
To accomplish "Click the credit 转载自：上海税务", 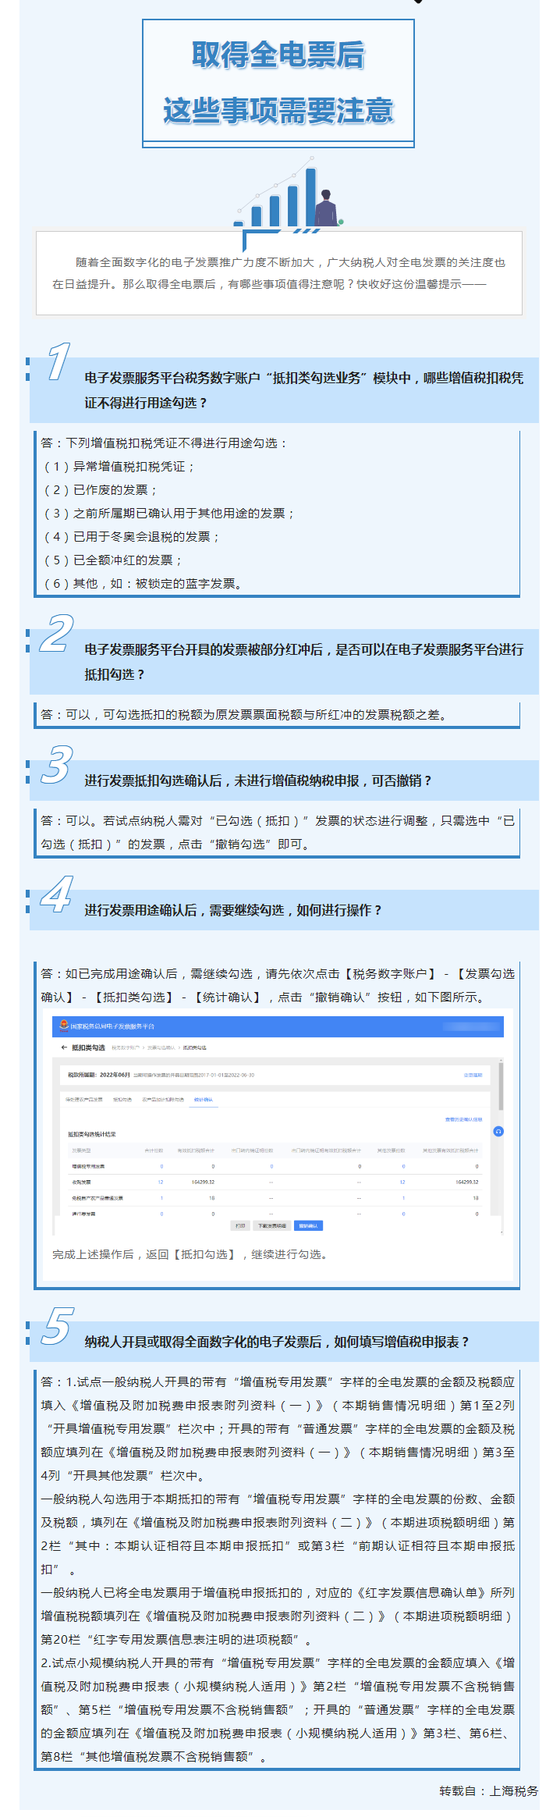I will [489, 1791].
